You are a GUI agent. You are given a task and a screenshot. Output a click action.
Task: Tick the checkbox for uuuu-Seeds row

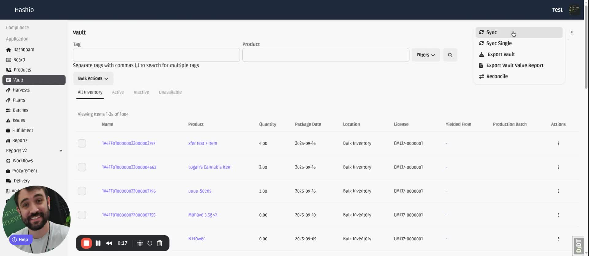(82, 191)
